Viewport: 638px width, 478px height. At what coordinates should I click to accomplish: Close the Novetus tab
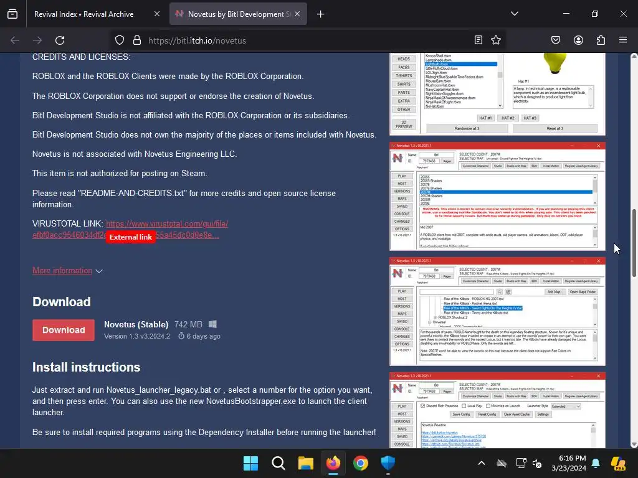[x=297, y=14]
